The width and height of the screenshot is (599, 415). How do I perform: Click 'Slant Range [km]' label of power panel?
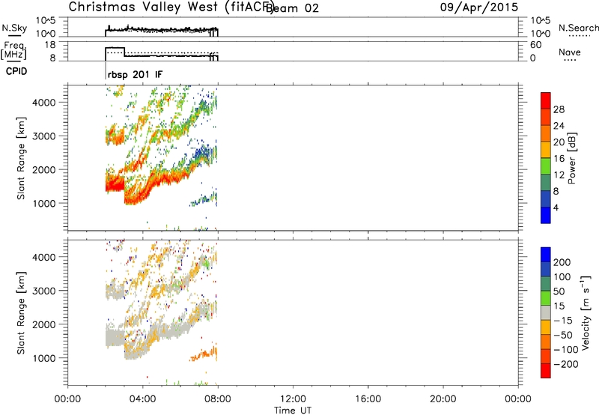tap(21, 158)
